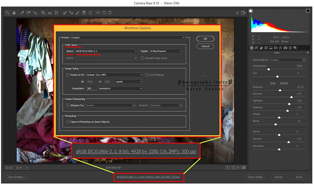Pick the Adjustment Brush tool
Screen dimensions: 314x185
click(x=77, y=13)
